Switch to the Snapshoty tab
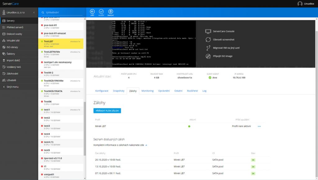Screen dimensions: 318x180 tap(119, 91)
